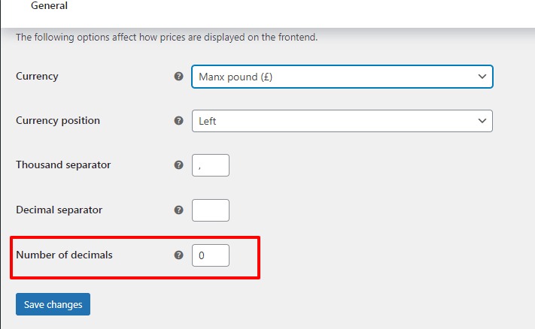Open the Currency dropdown showing Manx pound
This screenshot has width=535, height=329.
(334, 77)
